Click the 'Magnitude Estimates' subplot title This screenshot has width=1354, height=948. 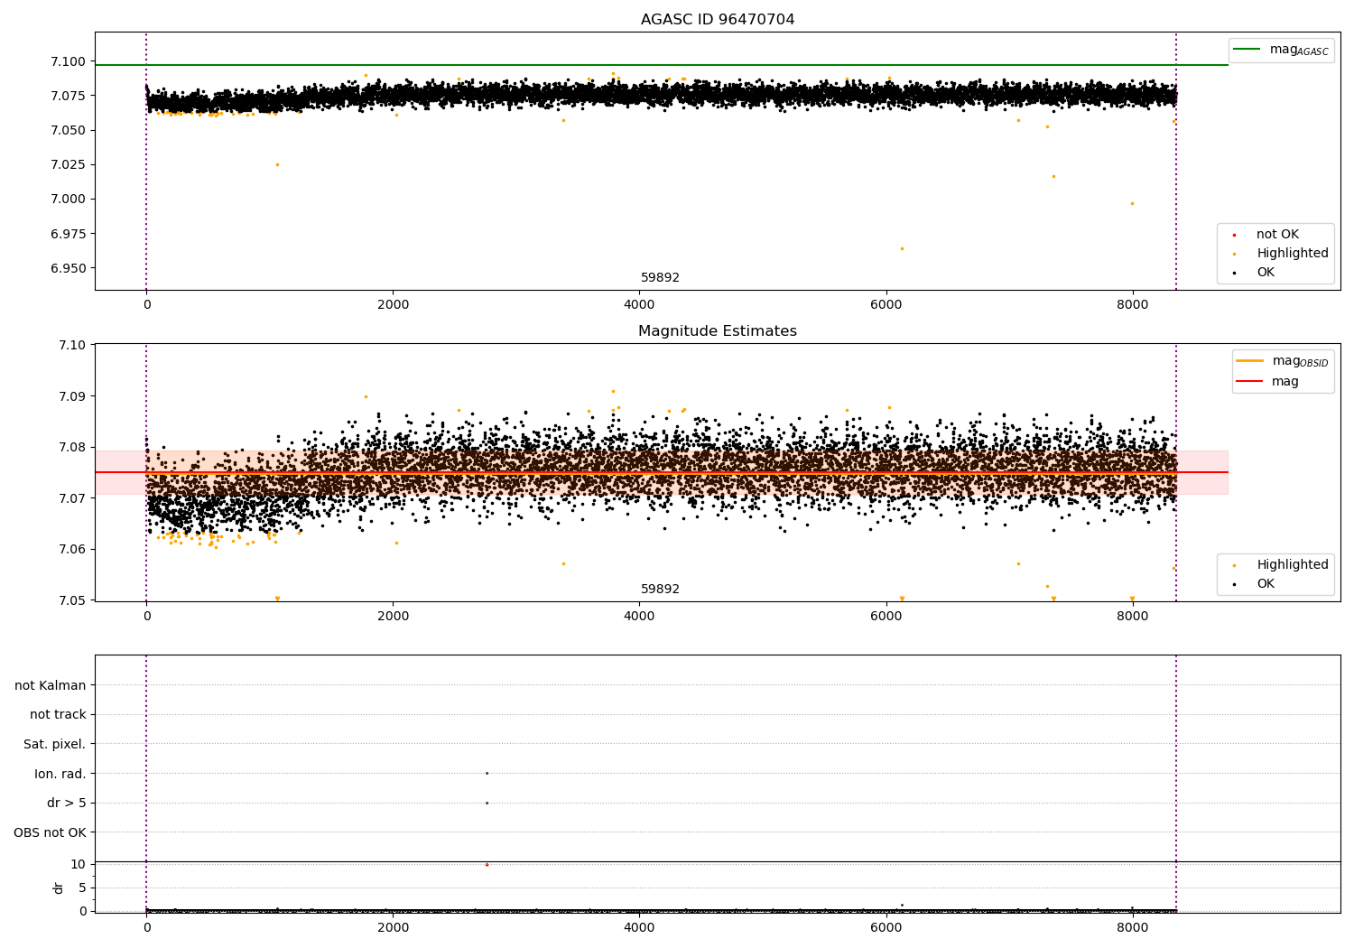pos(718,331)
